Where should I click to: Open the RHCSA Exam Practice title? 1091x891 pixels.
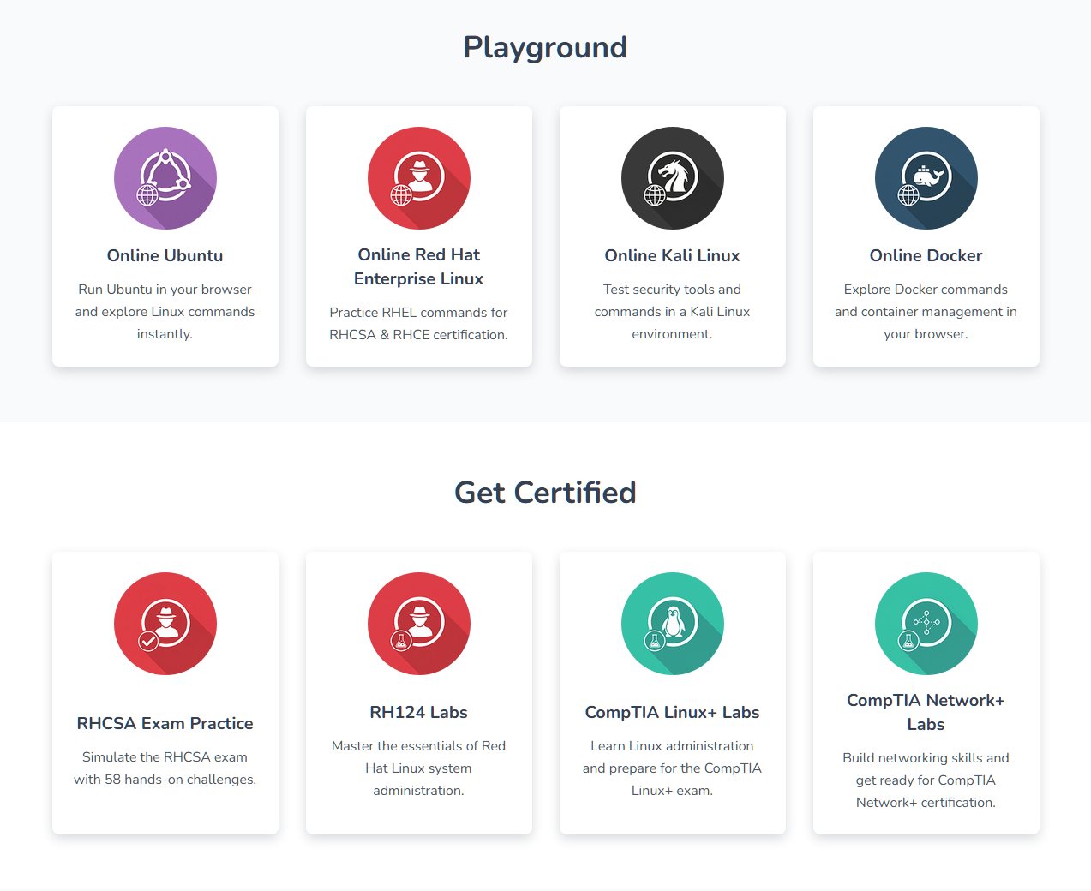tap(165, 723)
